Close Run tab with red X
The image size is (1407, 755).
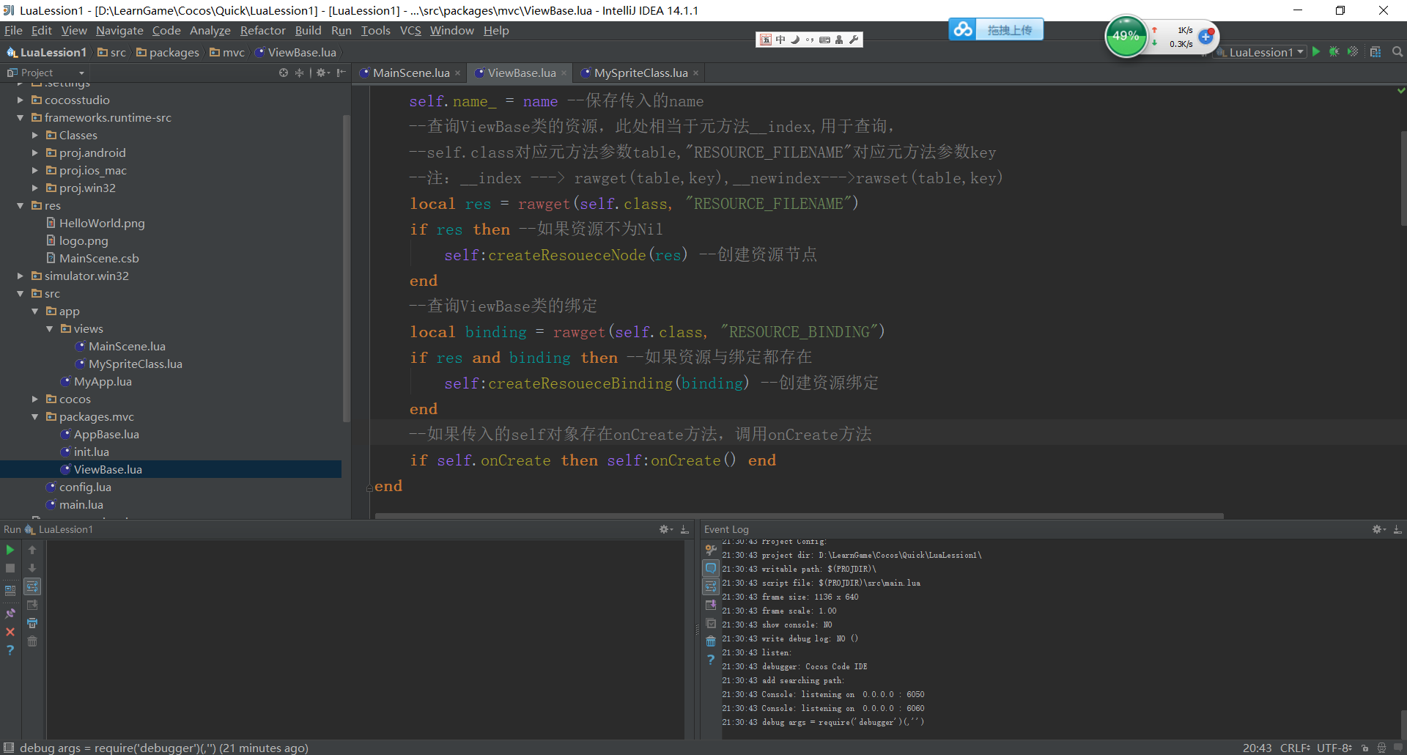[10, 632]
